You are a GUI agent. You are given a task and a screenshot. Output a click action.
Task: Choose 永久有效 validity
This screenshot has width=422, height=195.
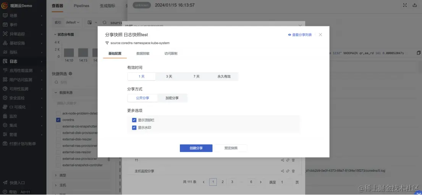pyautogui.click(x=224, y=76)
